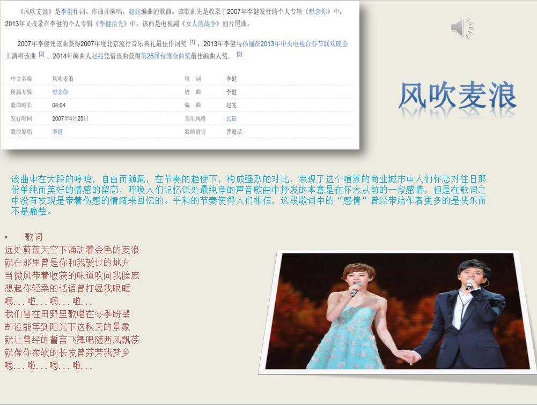537x405 pixels.
Task: Select lyric line 就像你柔软的长发曾芬芳我梦乡
Action: pos(68,352)
